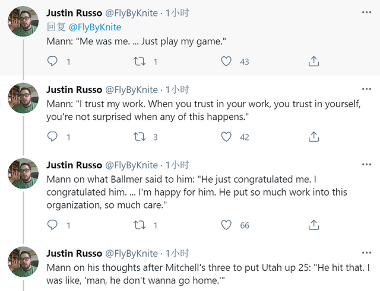
Task: Share the tweet about Ballmer
Action: [313, 225]
